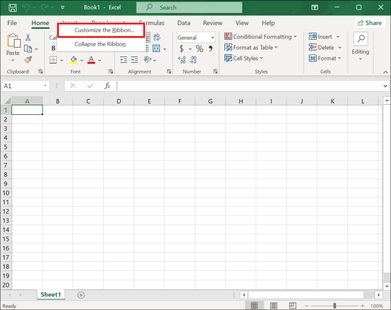Open Customize Quick Access Toolbar arrow
Screen dimensions: 391x310
[x=63, y=7]
